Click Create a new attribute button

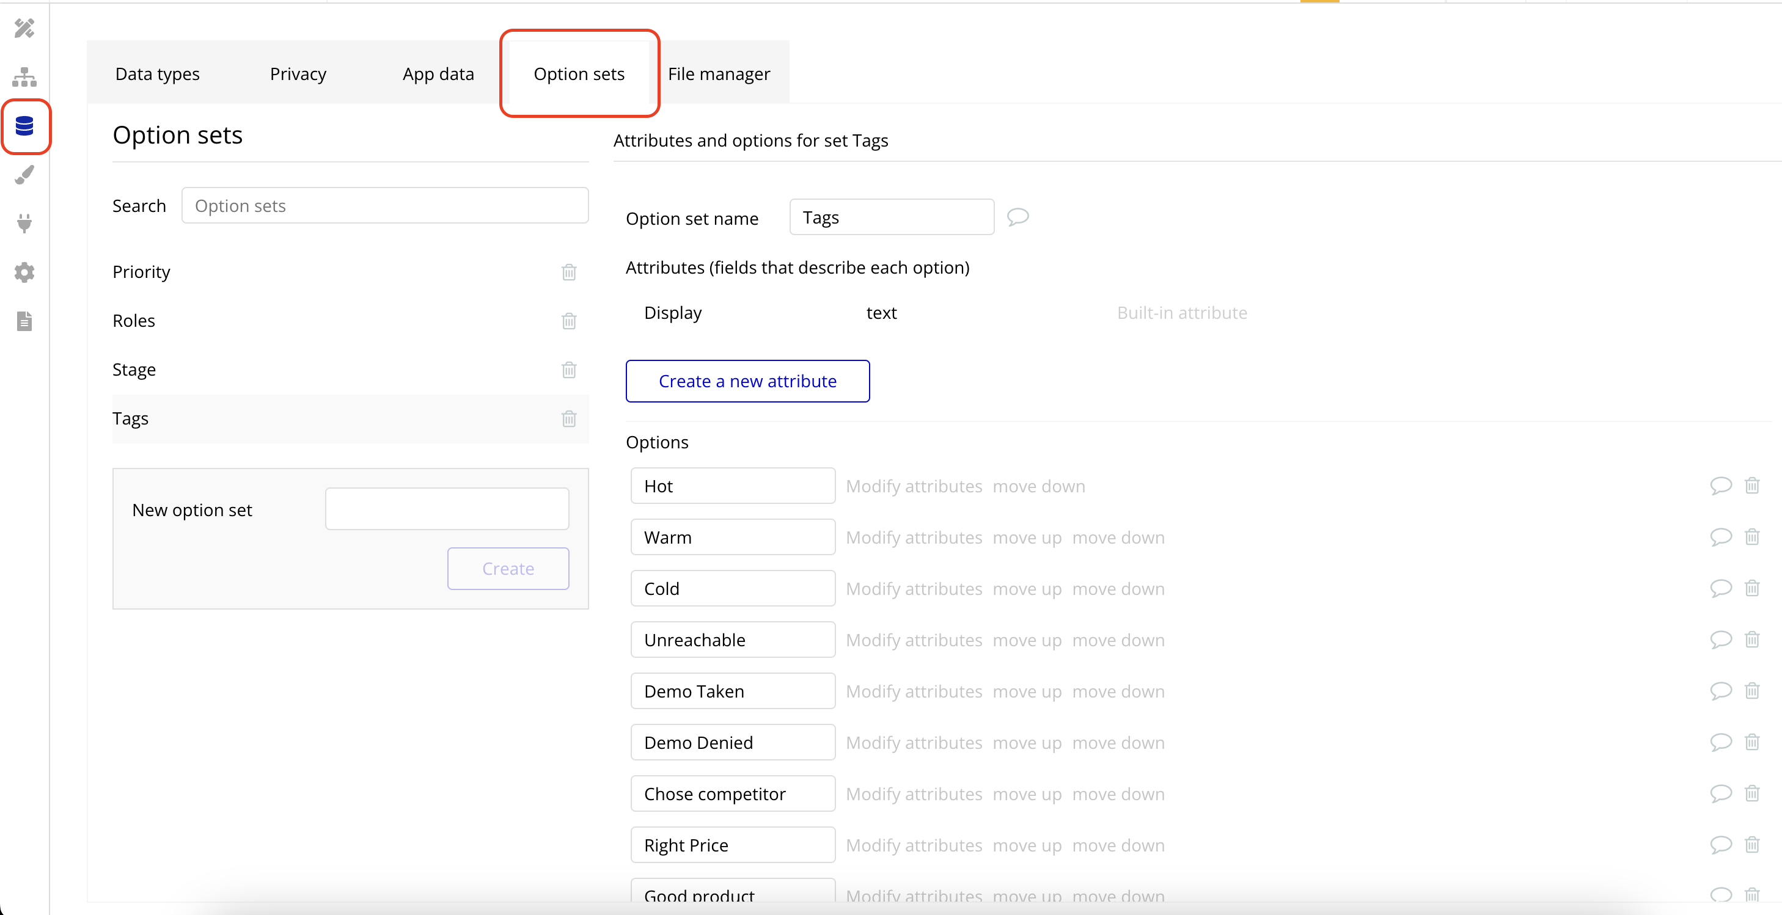[x=747, y=381]
